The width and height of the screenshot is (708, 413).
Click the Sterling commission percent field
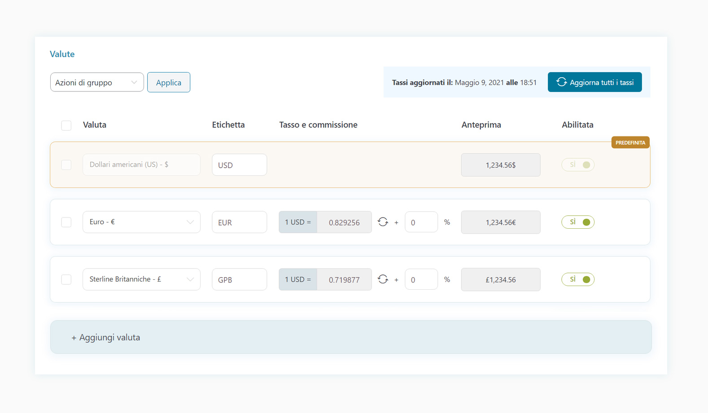point(421,279)
